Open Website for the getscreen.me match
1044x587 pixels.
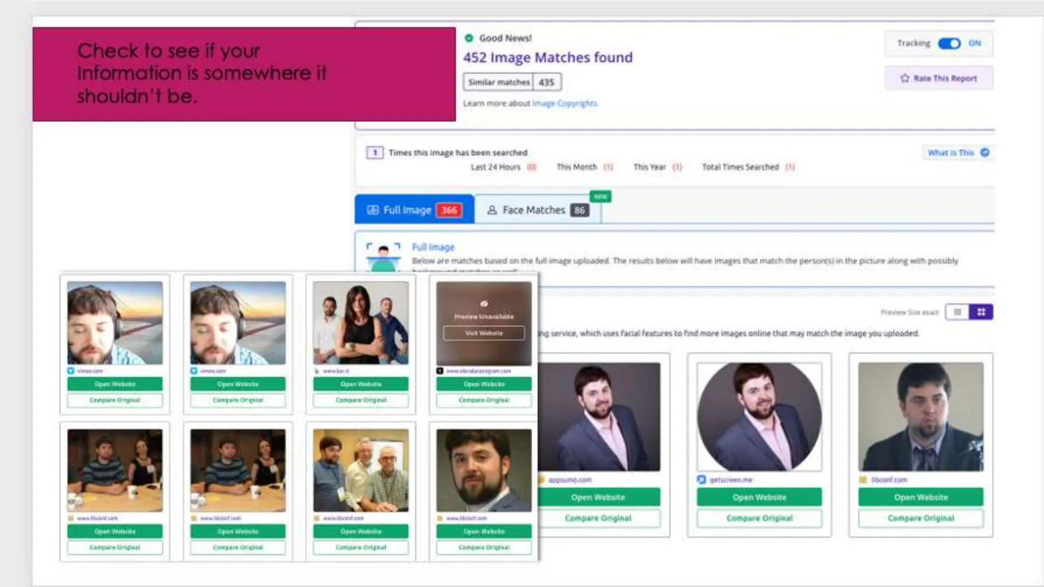pyautogui.click(x=759, y=497)
